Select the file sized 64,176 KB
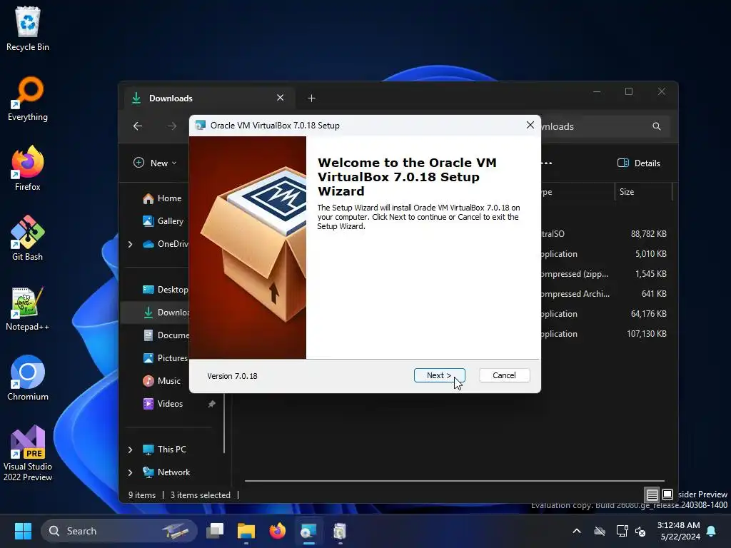731x548 pixels. [606, 314]
